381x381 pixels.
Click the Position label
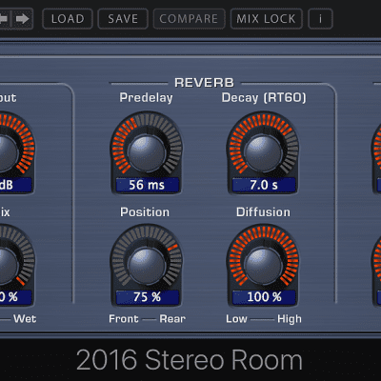(x=145, y=212)
